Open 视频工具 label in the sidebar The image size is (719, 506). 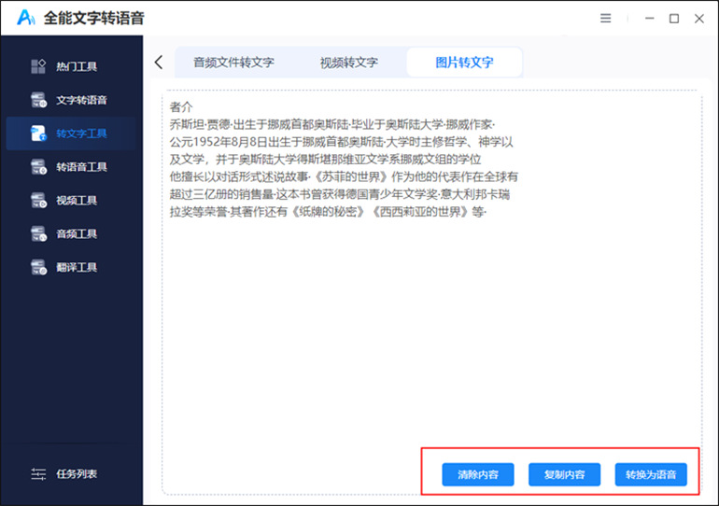pyautogui.click(x=77, y=201)
